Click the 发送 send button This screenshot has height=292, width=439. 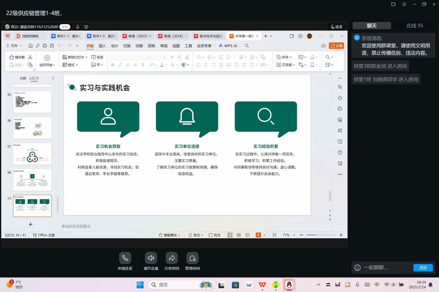(x=423, y=267)
